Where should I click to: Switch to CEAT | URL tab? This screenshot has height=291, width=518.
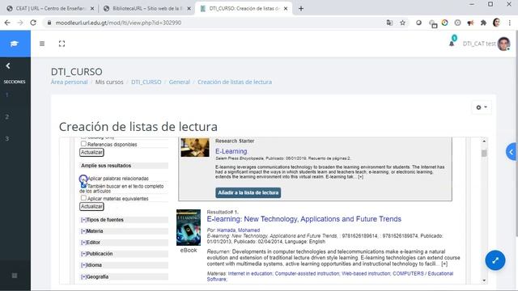50,9
